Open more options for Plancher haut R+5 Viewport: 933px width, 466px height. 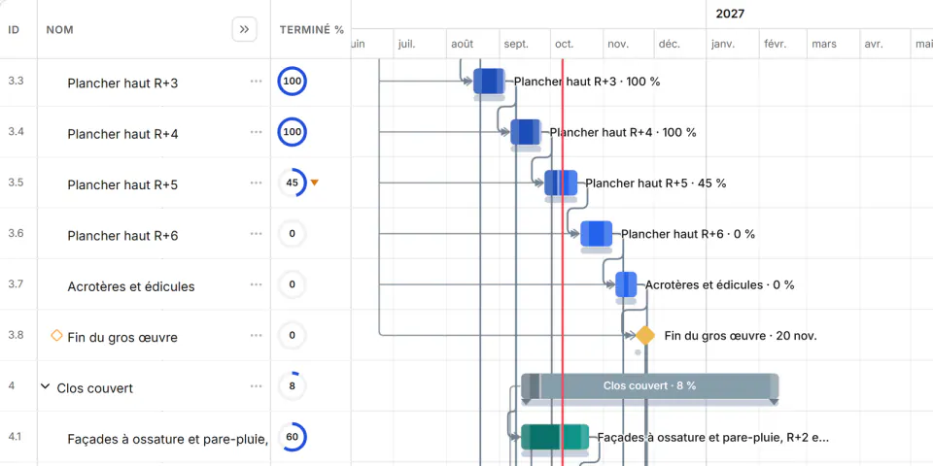click(256, 183)
